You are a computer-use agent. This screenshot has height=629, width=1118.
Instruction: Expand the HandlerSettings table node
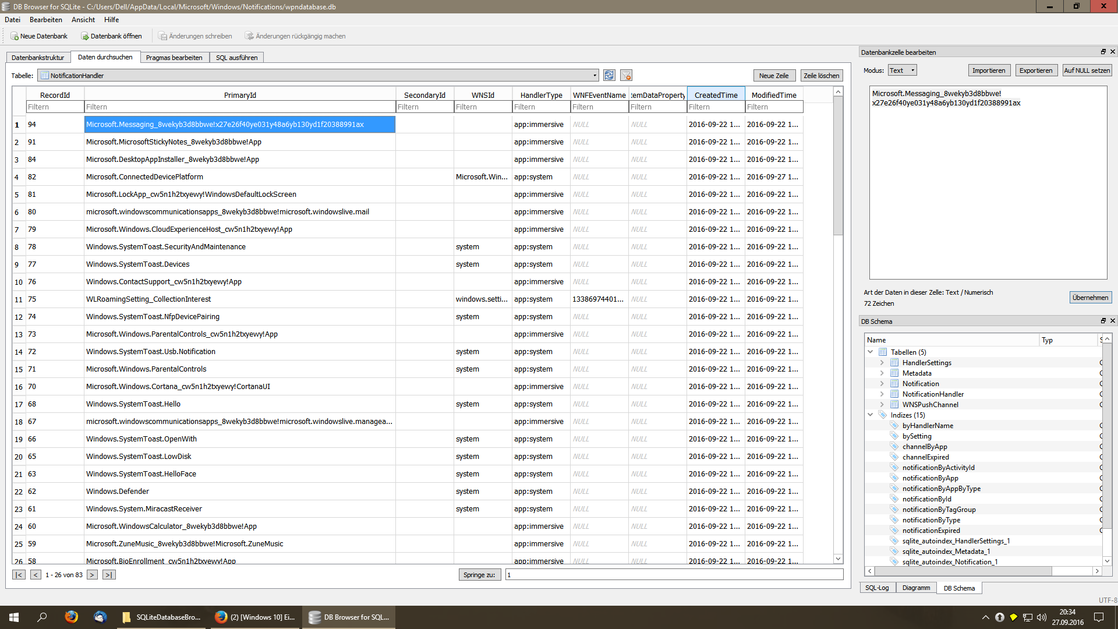[882, 363]
